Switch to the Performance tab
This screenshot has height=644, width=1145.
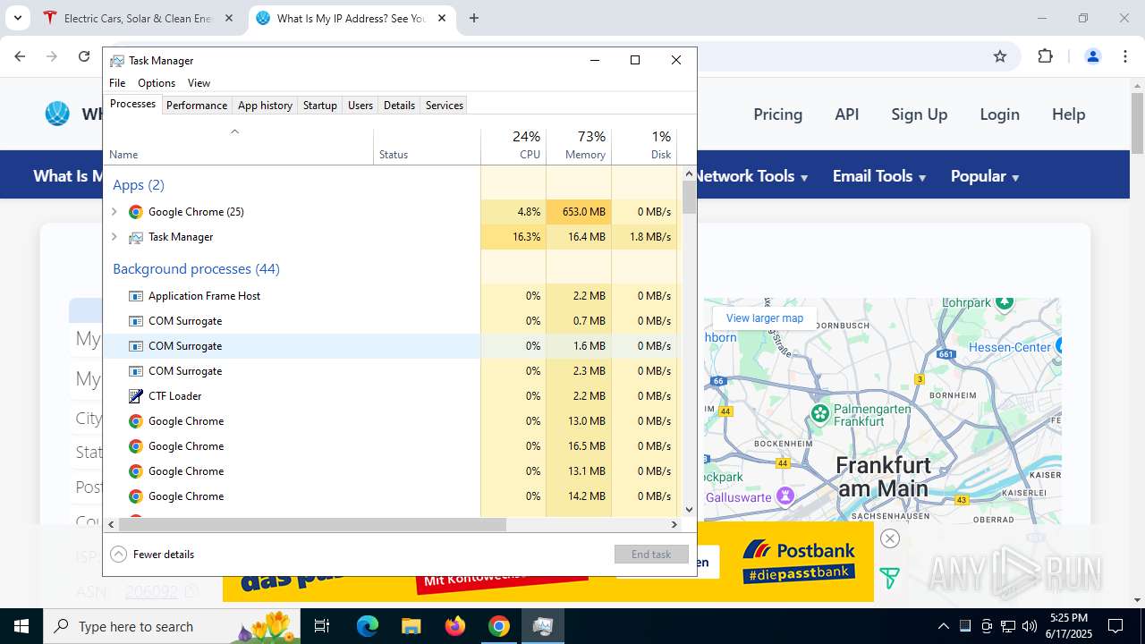point(197,106)
